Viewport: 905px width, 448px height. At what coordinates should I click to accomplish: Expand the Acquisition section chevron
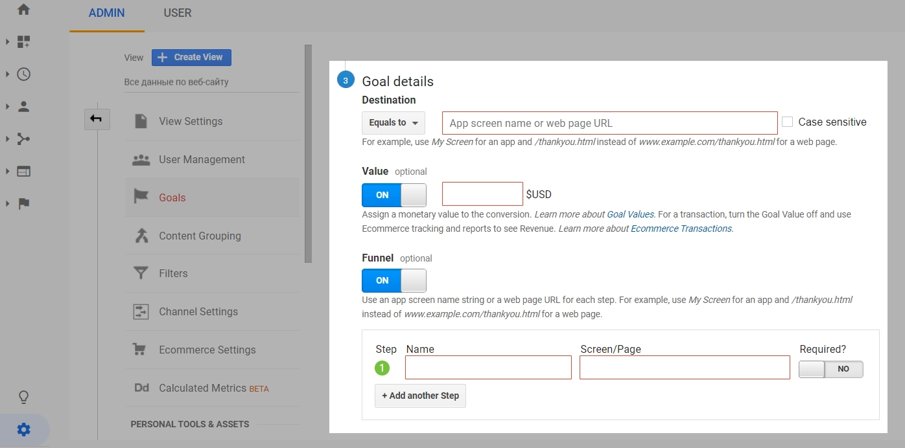click(x=8, y=139)
